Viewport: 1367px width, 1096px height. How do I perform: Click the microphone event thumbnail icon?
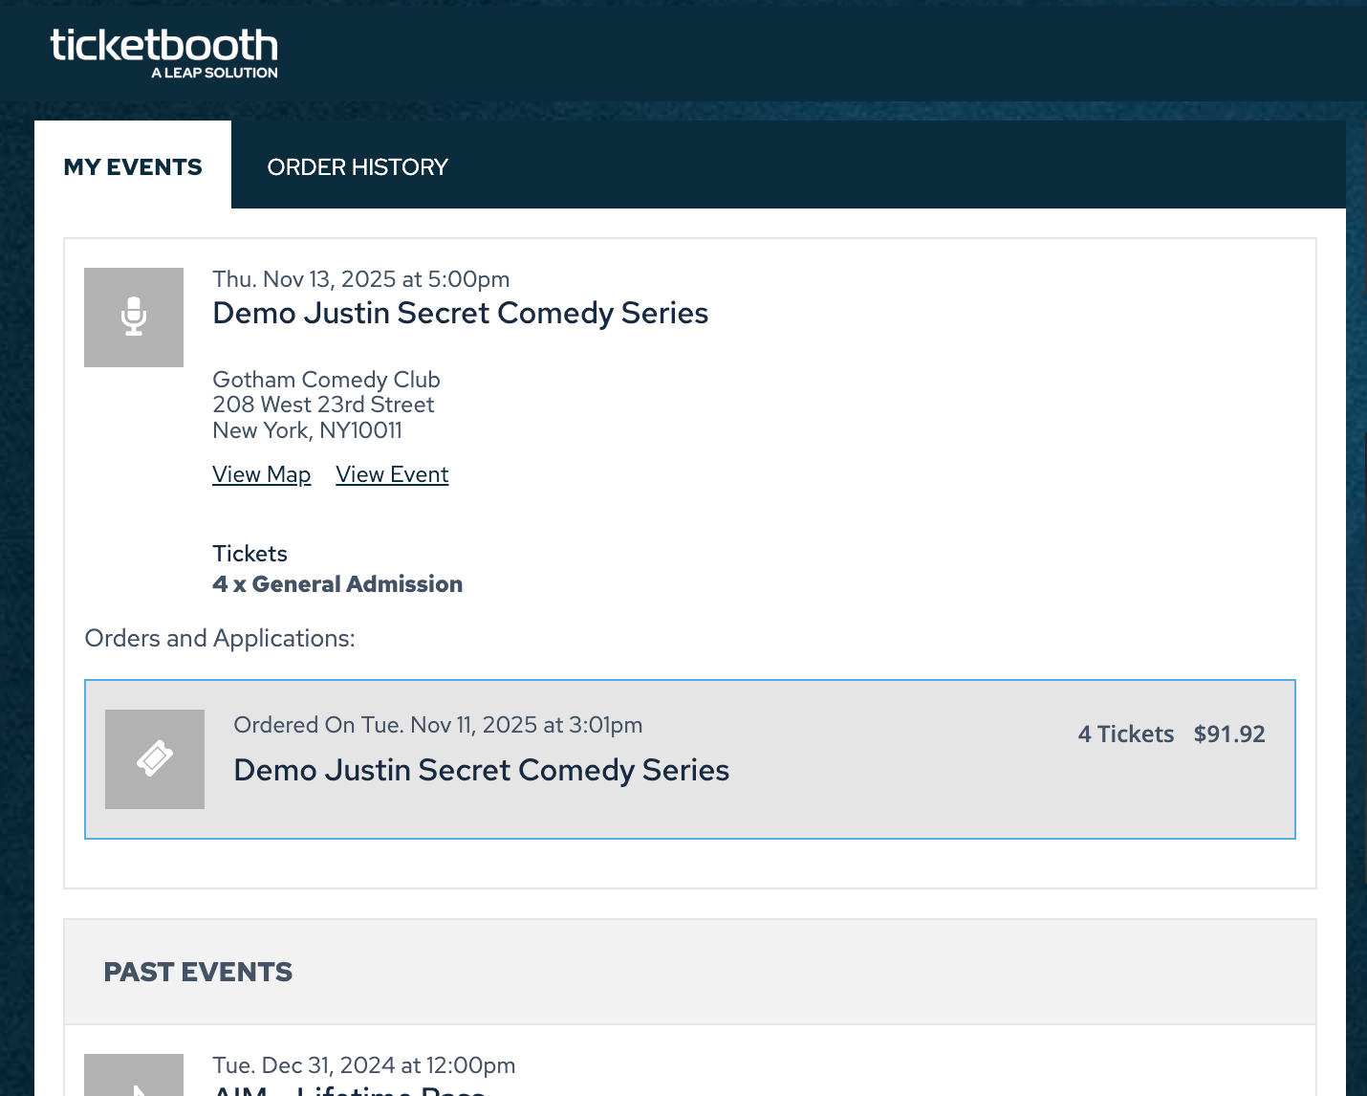(x=134, y=318)
